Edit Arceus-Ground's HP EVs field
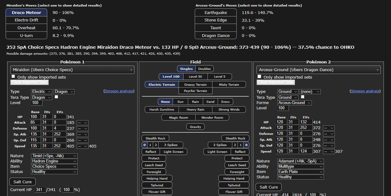Viewport: 391px width, 196px height. [306, 122]
